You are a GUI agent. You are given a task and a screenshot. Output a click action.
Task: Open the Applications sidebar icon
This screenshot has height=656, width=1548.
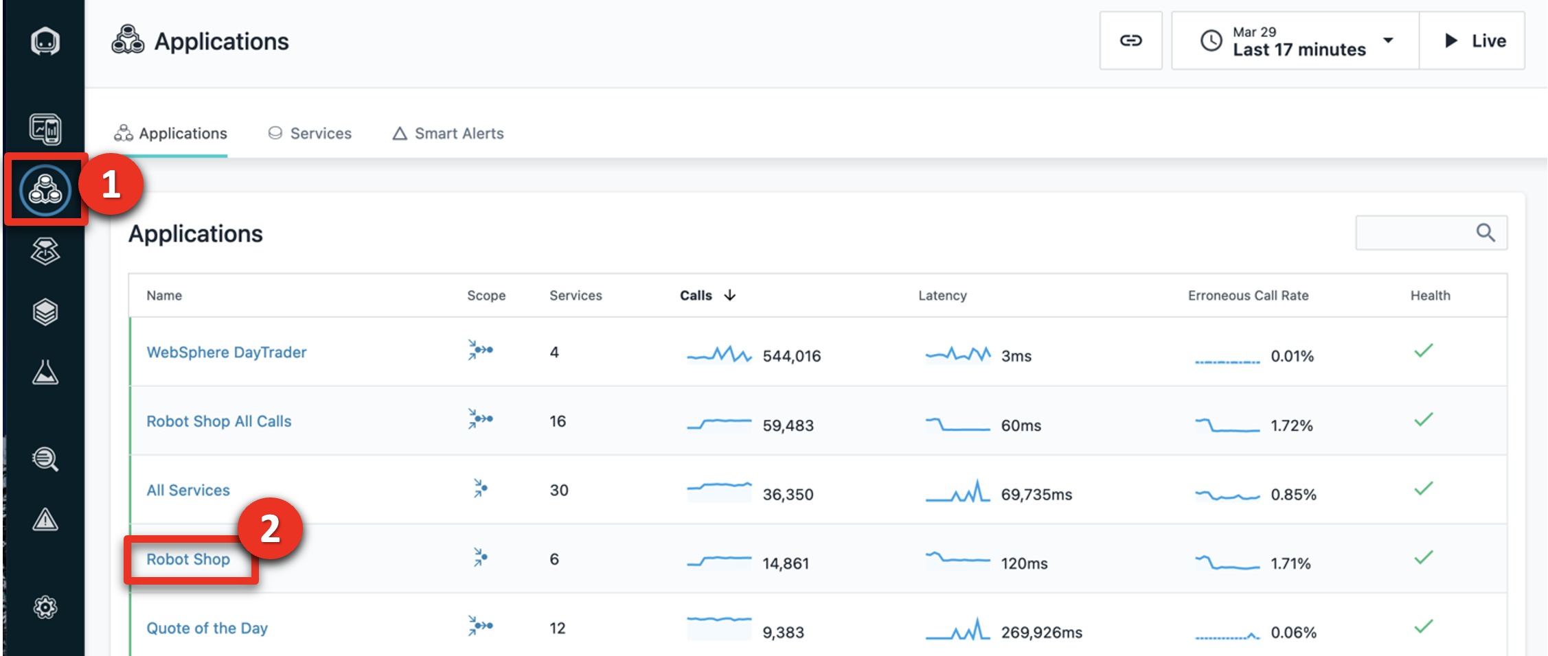click(45, 190)
